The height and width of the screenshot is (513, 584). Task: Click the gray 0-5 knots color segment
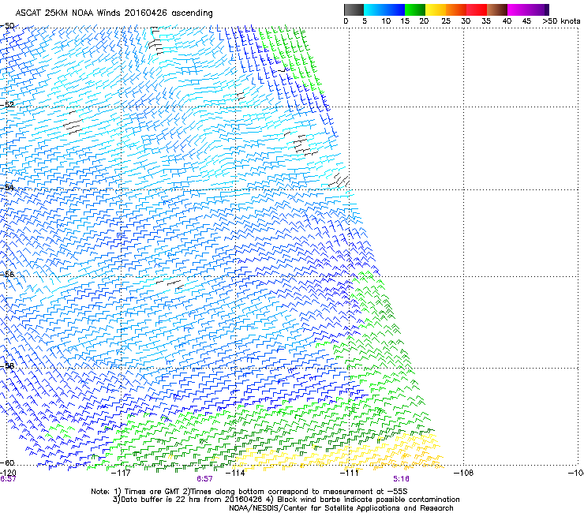354,9
